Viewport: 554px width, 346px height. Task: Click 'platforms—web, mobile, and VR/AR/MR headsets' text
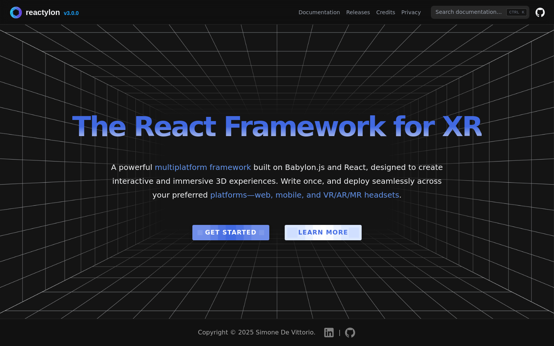pyautogui.click(x=305, y=195)
